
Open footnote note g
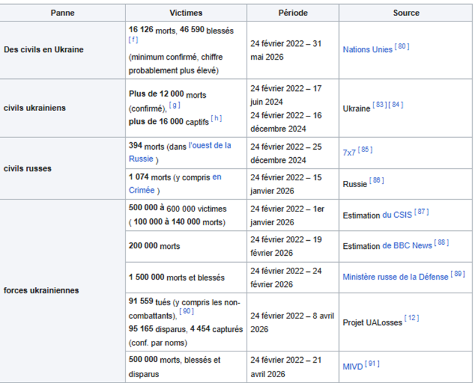[x=175, y=105]
